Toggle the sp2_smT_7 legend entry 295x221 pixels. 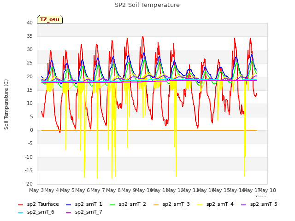pyautogui.click(x=84, y=212)
